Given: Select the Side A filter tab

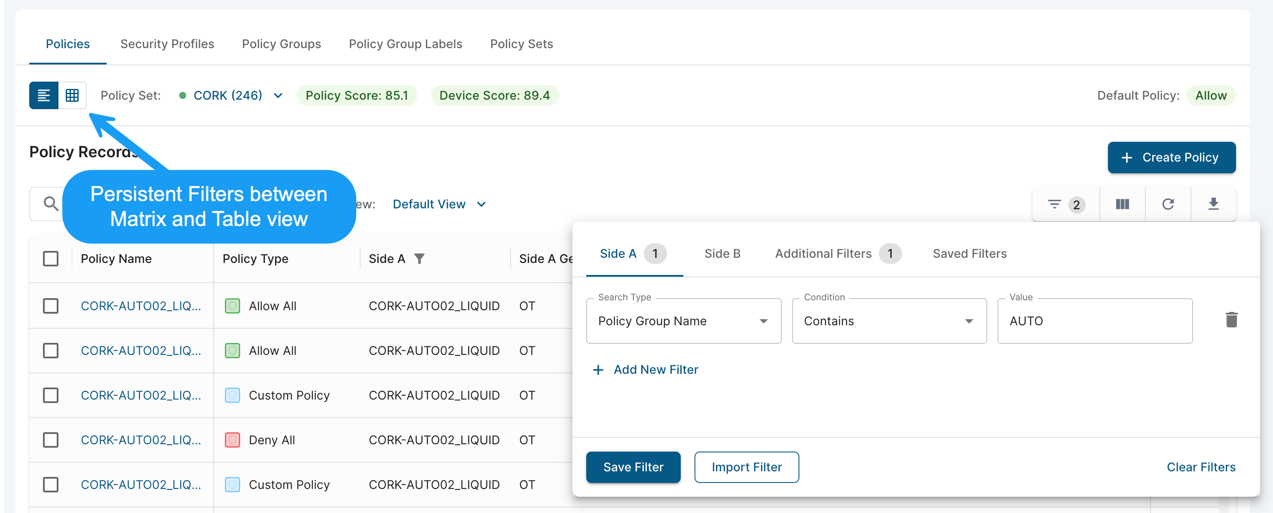Looking at the screenshot, I should point(634,253).
